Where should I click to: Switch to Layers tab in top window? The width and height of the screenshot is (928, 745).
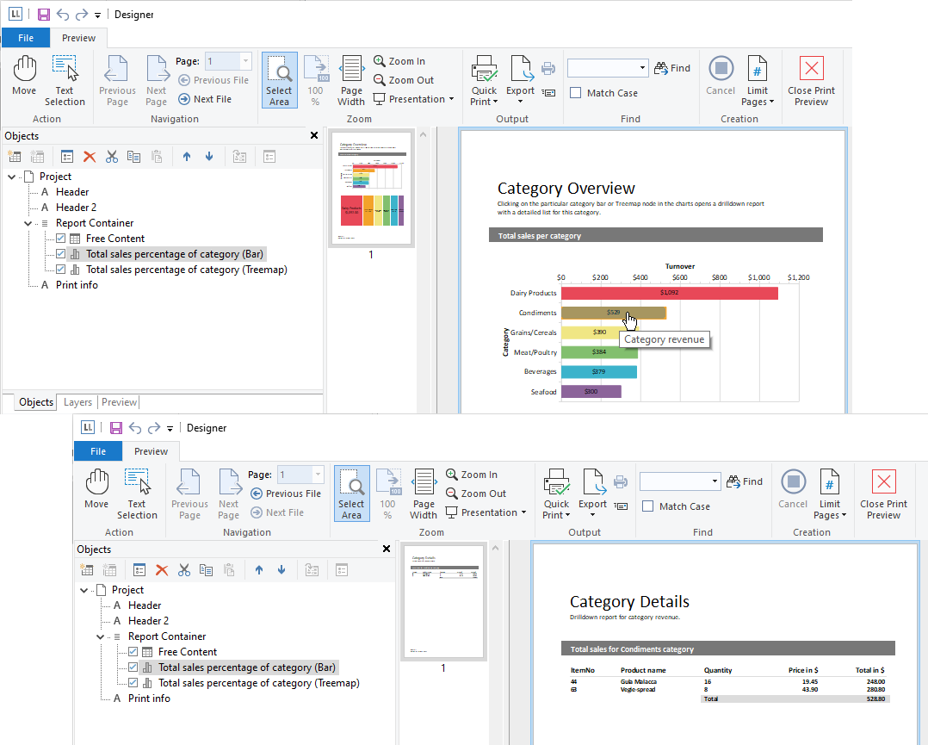click(x=77, y=402)
